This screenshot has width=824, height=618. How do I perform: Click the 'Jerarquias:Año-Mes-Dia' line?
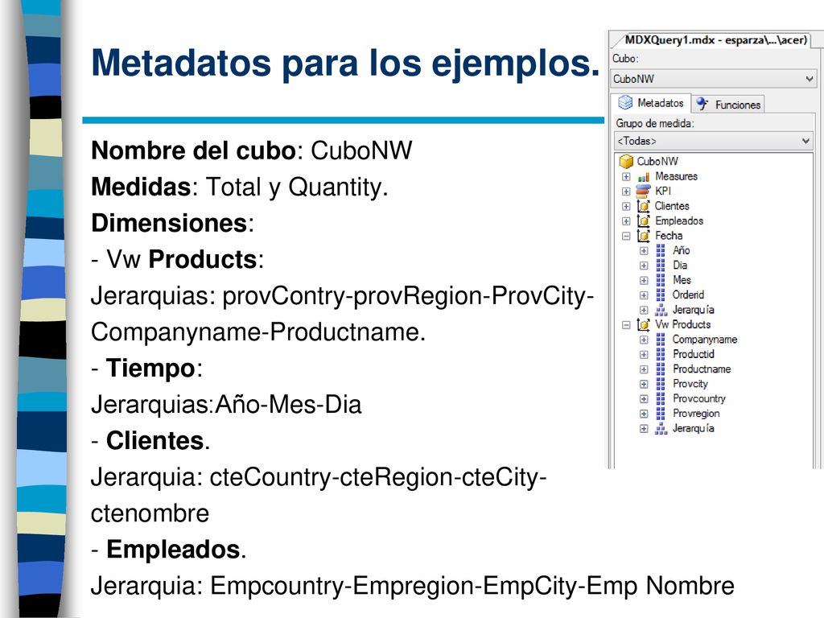[226, 406]
